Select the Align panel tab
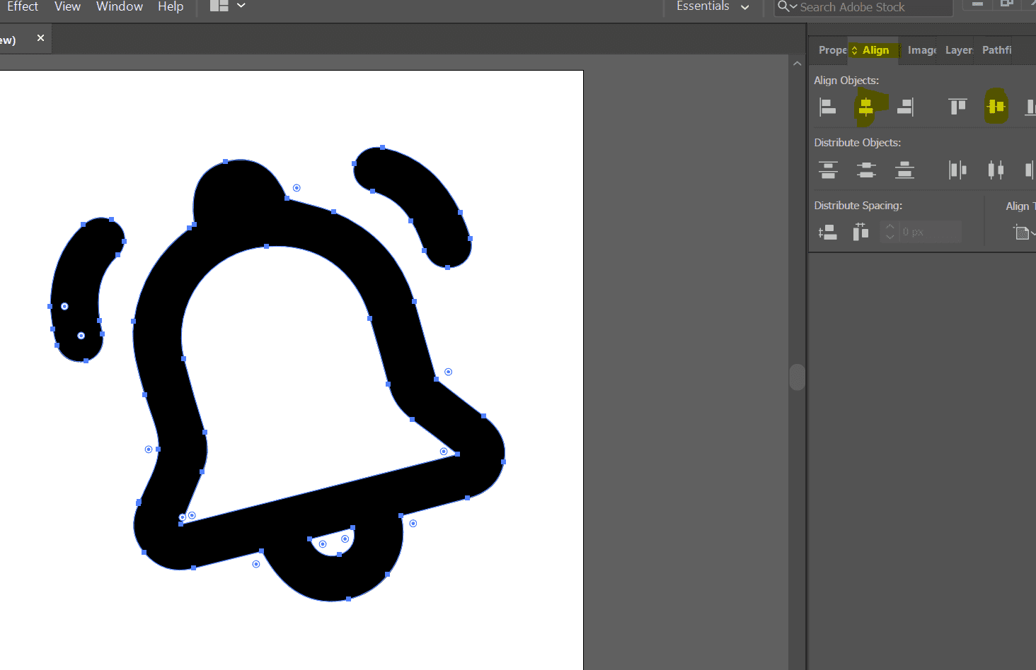1036x670 pixels. click(875, 50)
